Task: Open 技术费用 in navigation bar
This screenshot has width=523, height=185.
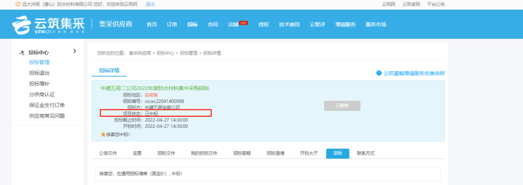Action: coord(290,24)
